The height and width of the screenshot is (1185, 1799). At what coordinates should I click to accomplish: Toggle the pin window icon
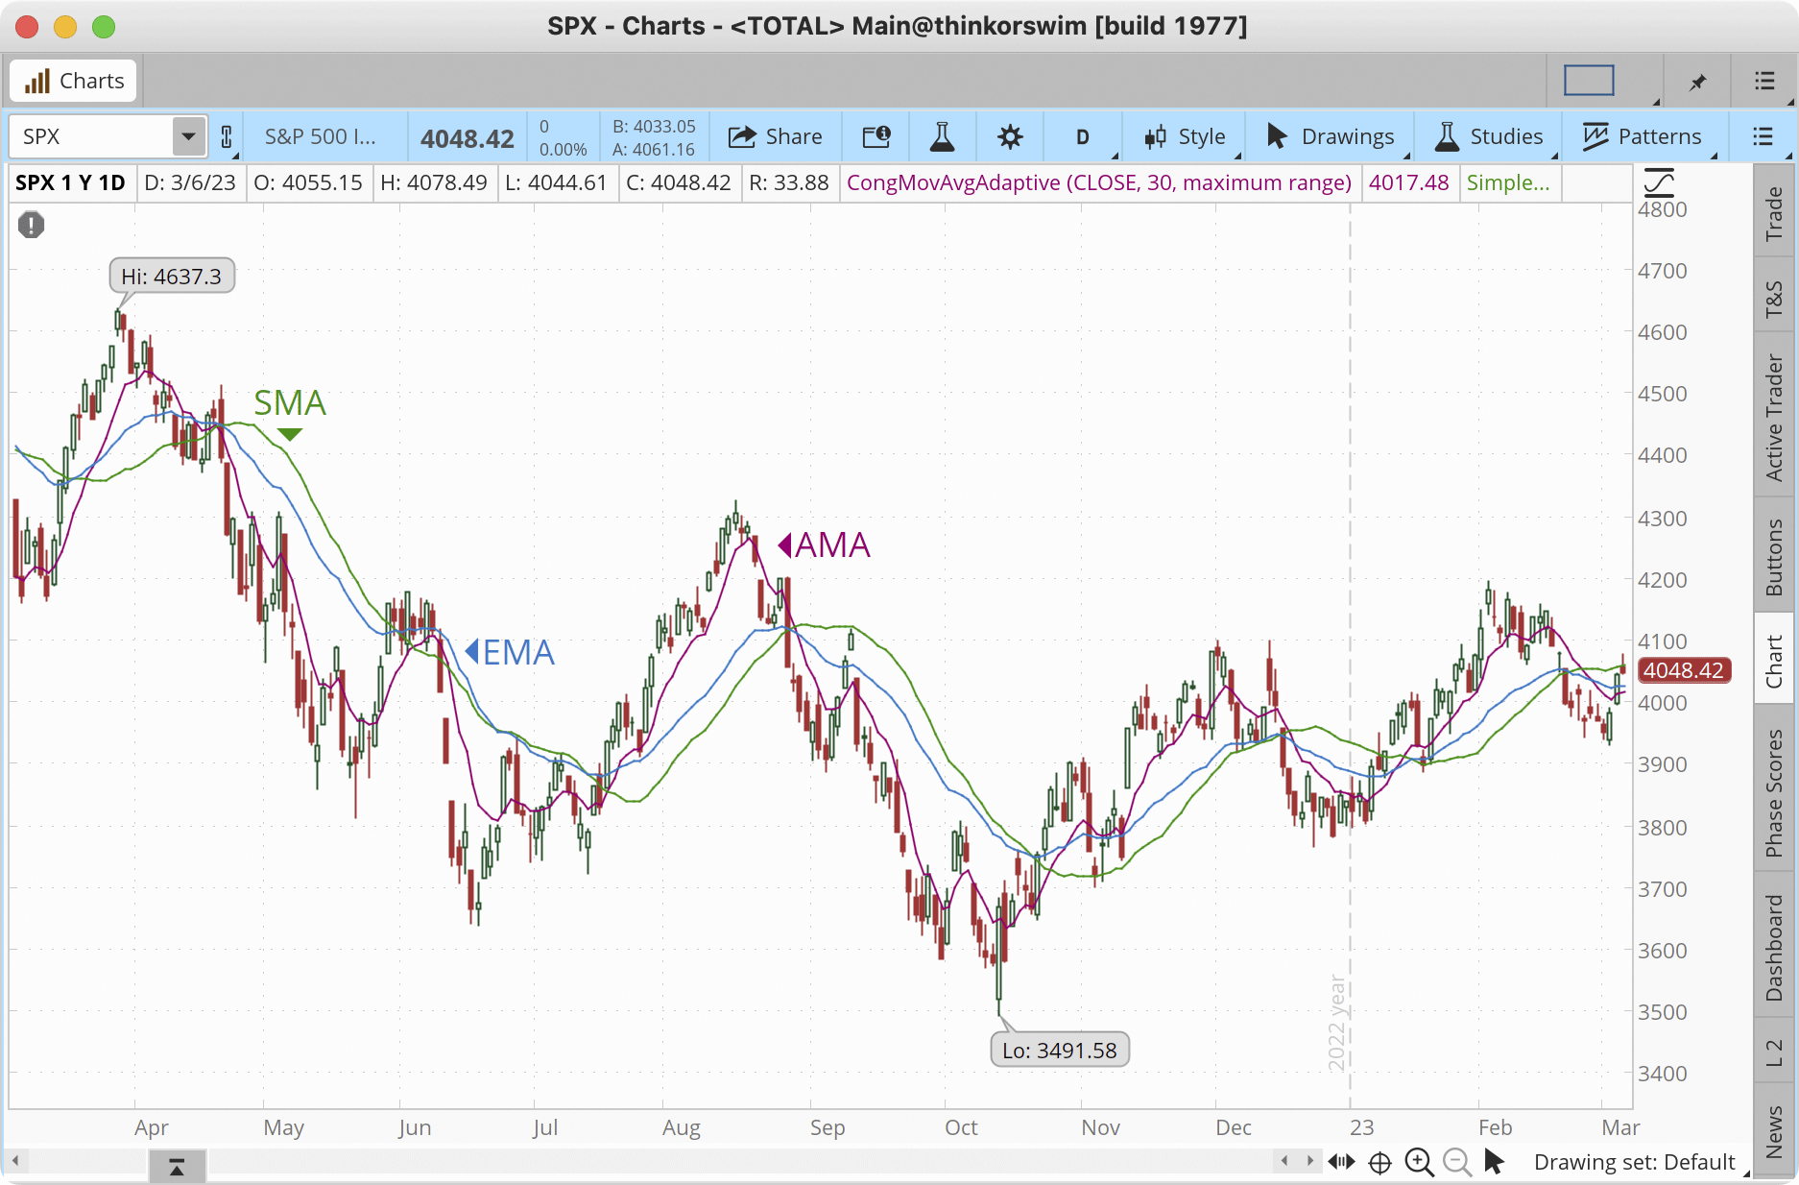[x=1697, y=82]
